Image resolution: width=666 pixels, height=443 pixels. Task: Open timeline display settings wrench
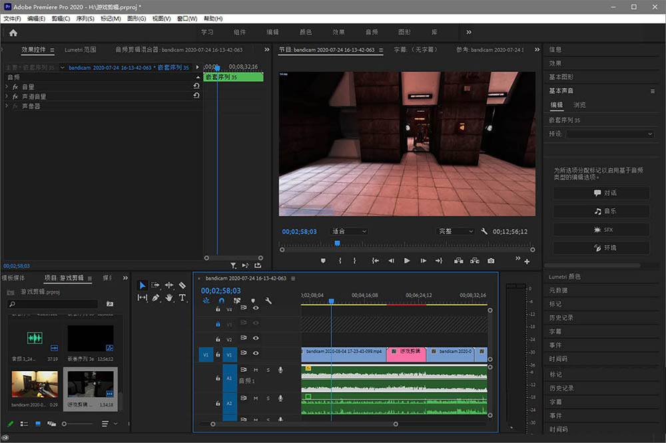pyautogui.click(x=268, y=301)
